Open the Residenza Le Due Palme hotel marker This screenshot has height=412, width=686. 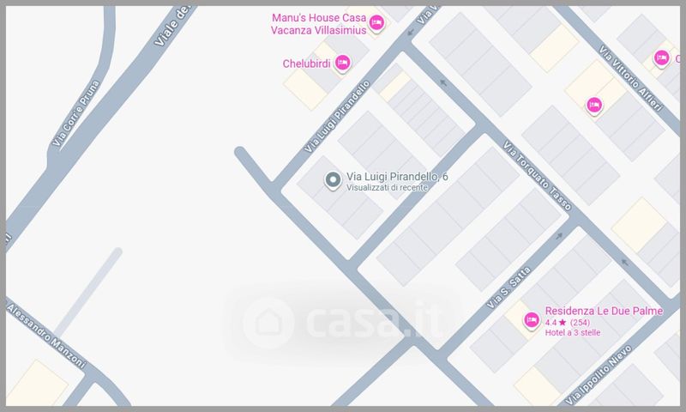531,320
